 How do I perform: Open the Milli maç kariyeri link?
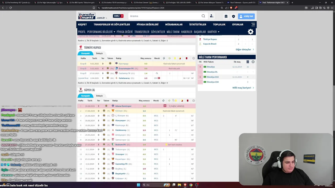243,88
